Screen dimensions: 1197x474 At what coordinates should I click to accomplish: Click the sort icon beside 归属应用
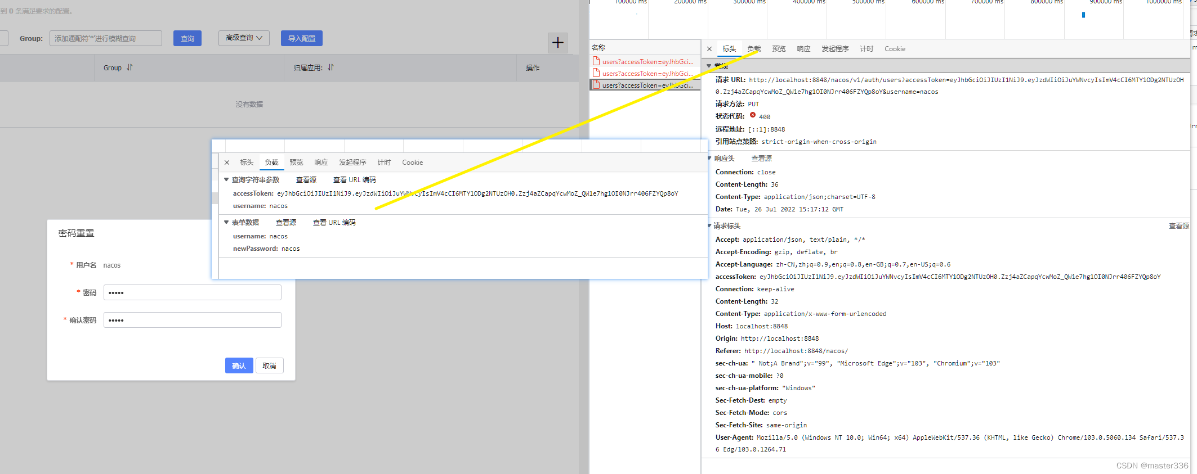click(330, 67)
